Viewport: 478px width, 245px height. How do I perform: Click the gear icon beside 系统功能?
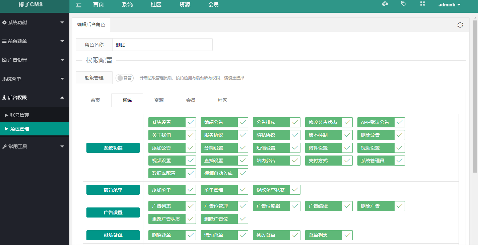pos(4,22)
